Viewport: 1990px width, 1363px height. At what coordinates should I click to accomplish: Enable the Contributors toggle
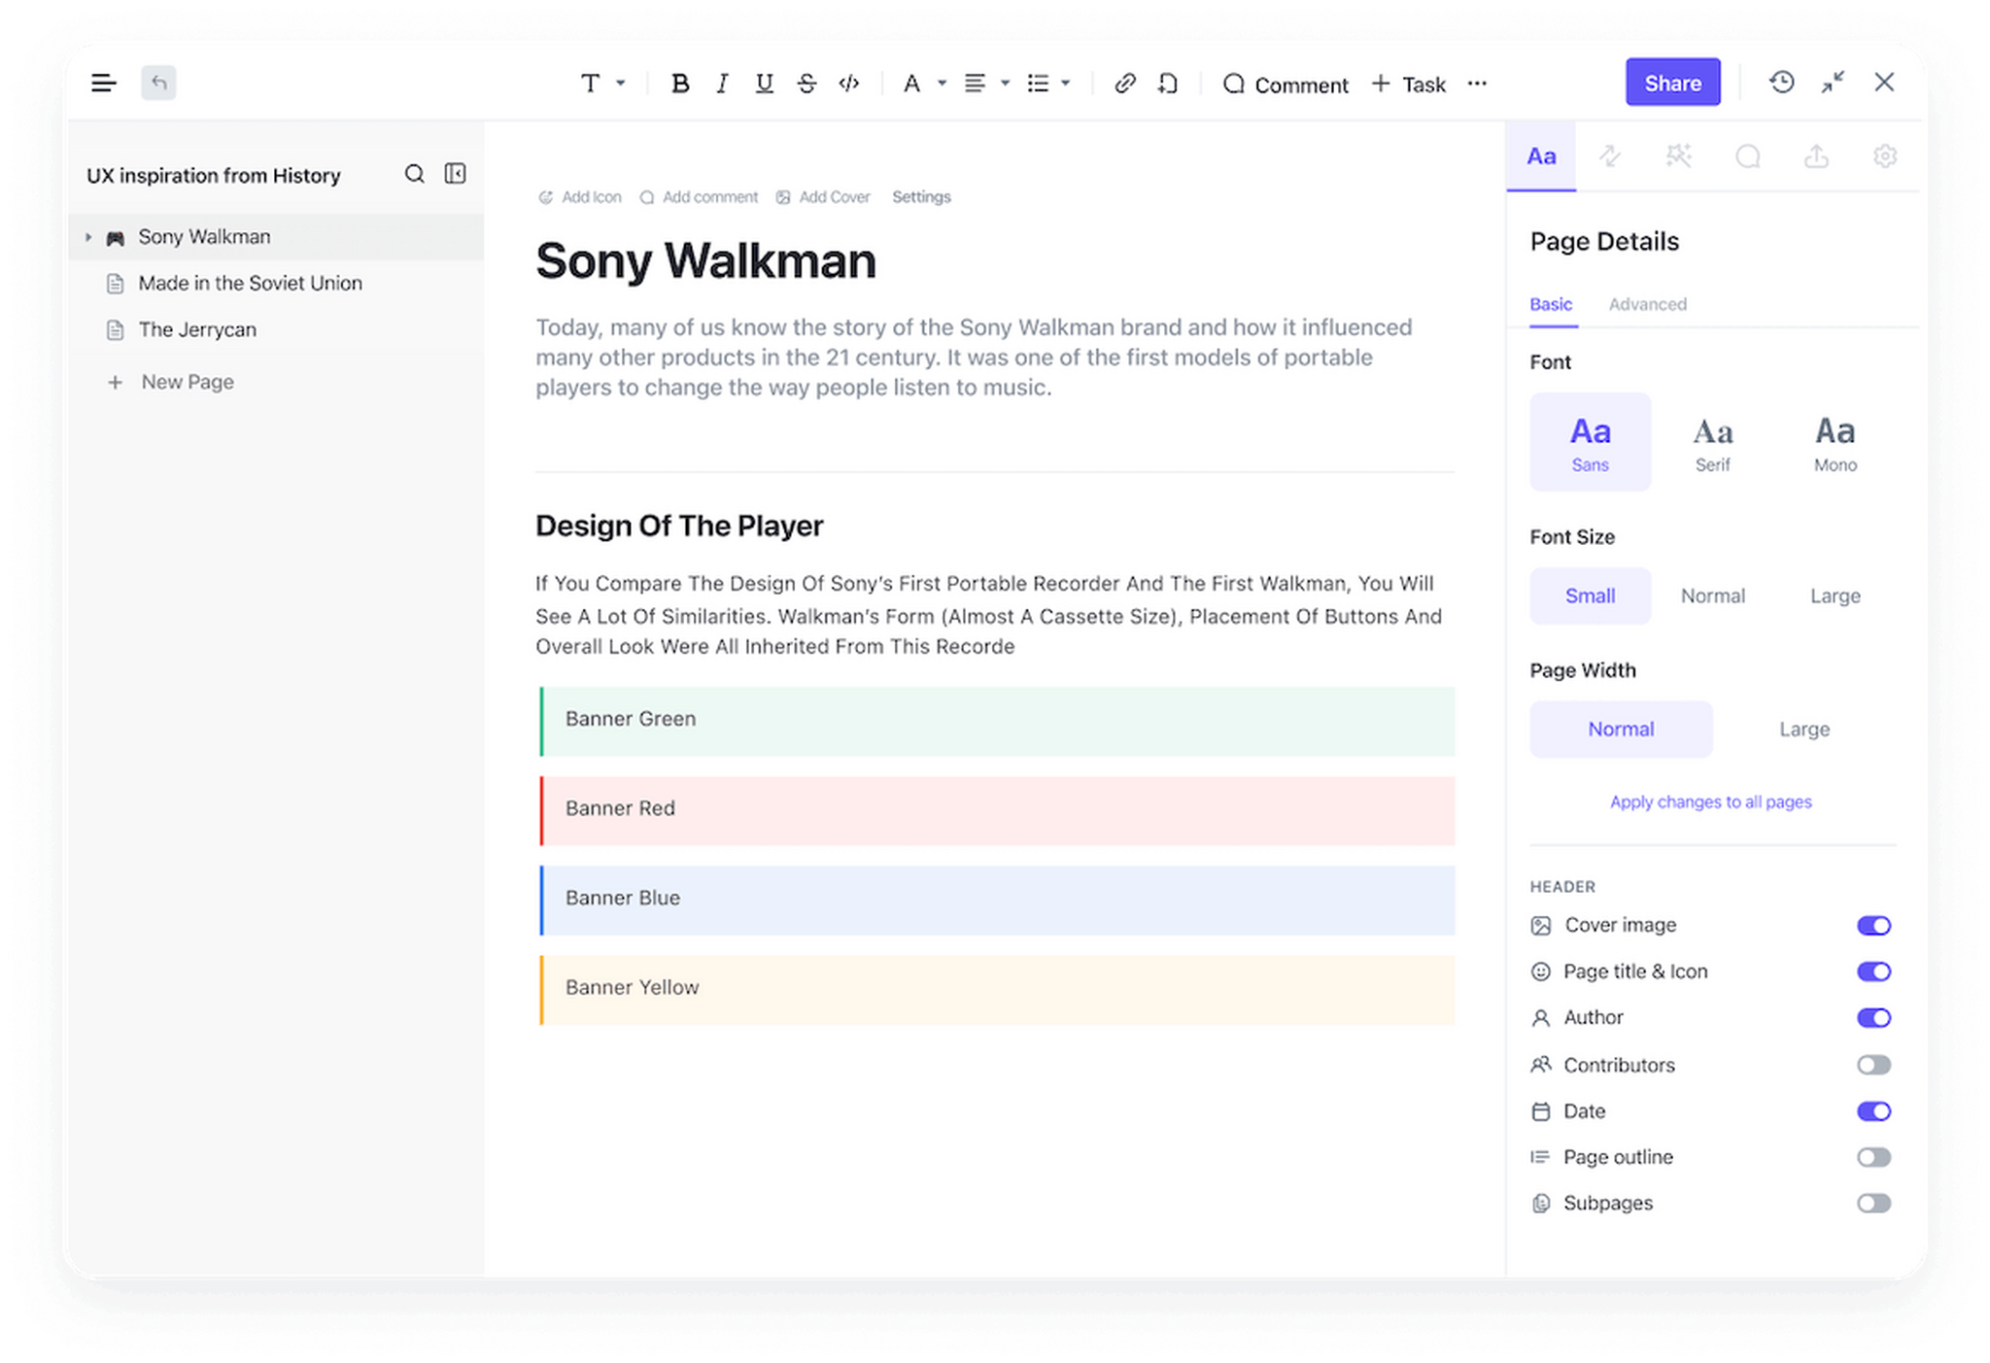(1874, 1065)
